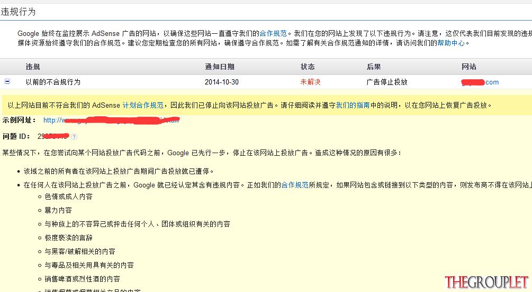Click the 暴力内容 list item
Screen dimensions: 532x292
coord(58,211)
